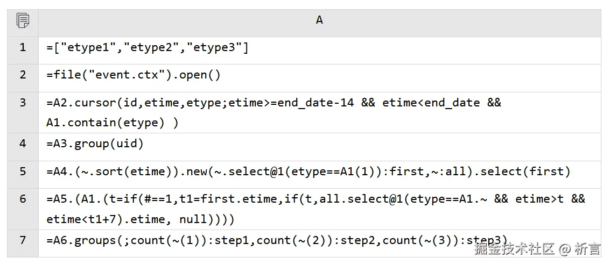Select row 5 header
Viewport: 610px width, 265px height.
click(x=23, y=171)
